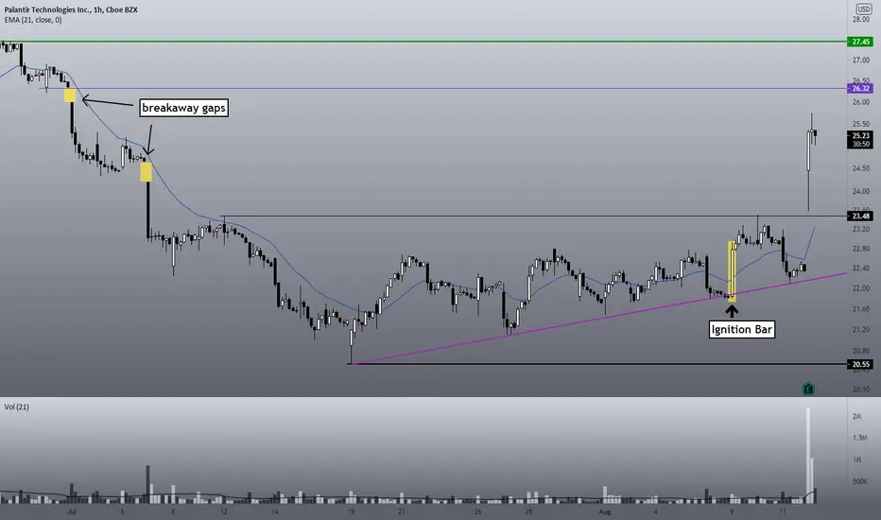Click the 21.20 price axis label
This screenshot has width=881, height=520.
click(861, 329)
